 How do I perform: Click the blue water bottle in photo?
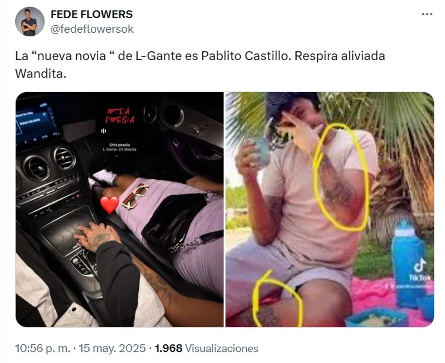pos(408,265)
